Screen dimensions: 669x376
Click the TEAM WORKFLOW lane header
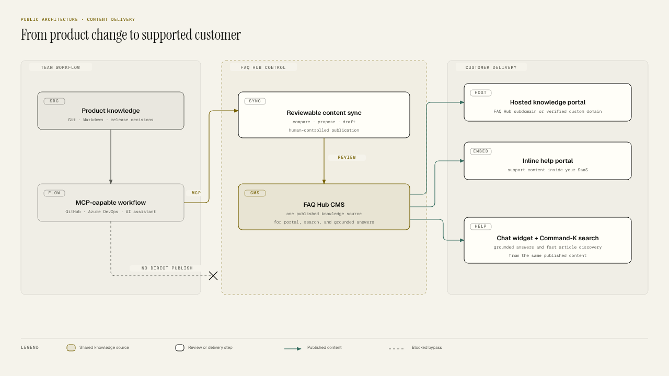coord(61,68)
